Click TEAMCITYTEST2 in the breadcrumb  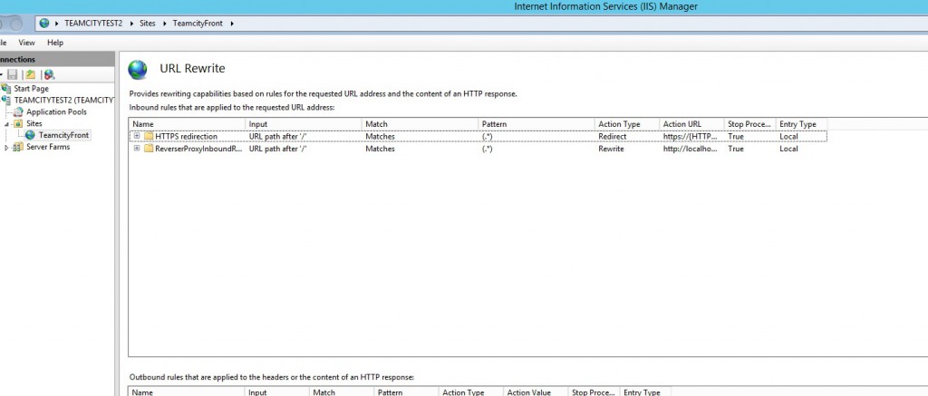click(93, 24)
